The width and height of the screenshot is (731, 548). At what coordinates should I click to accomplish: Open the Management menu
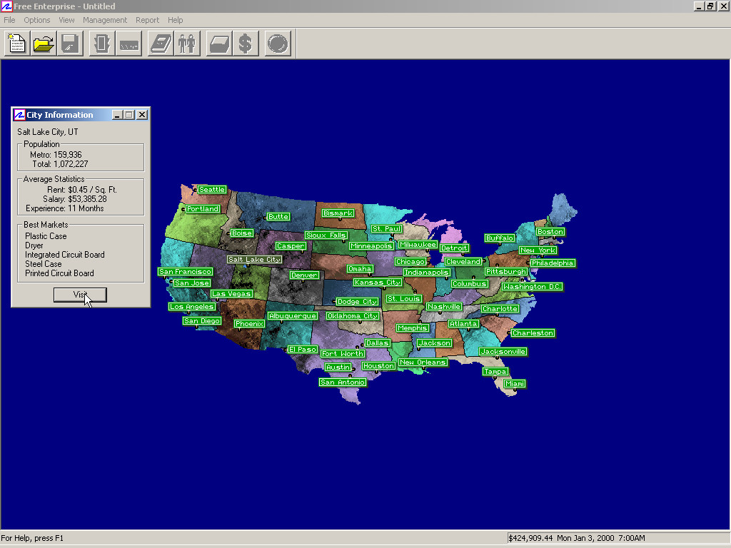[x=105, y=20]
